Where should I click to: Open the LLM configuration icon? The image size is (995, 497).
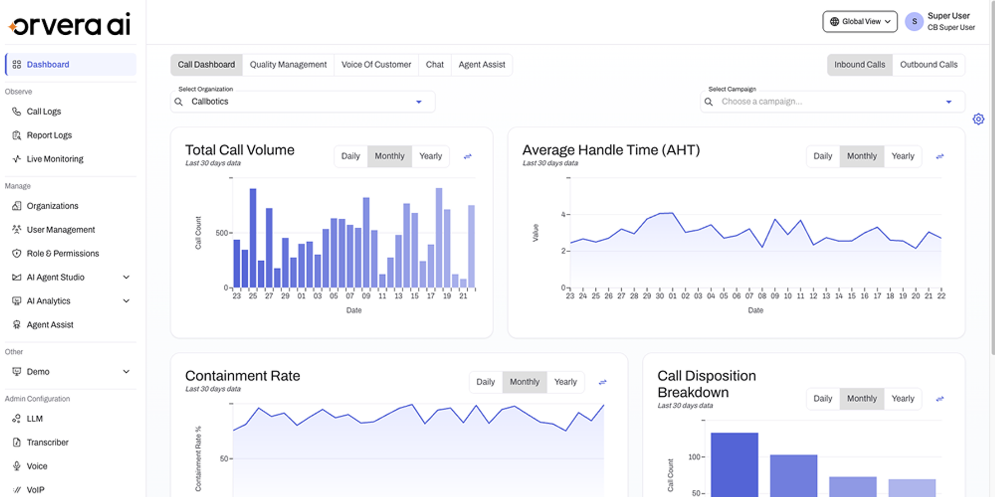[17, 418]
